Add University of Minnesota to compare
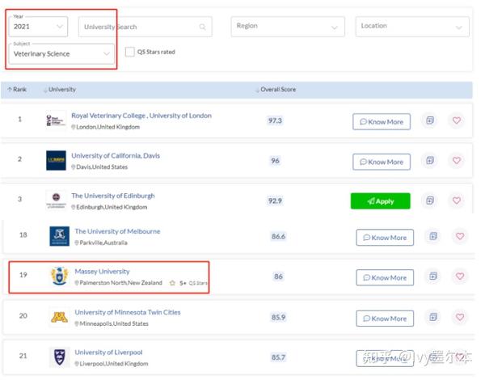 pos(433,317)
